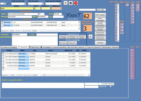Click the dark square icon beside help
This screenshot has height=101, width=141.
pyautogui.click(x=71, y=3)
